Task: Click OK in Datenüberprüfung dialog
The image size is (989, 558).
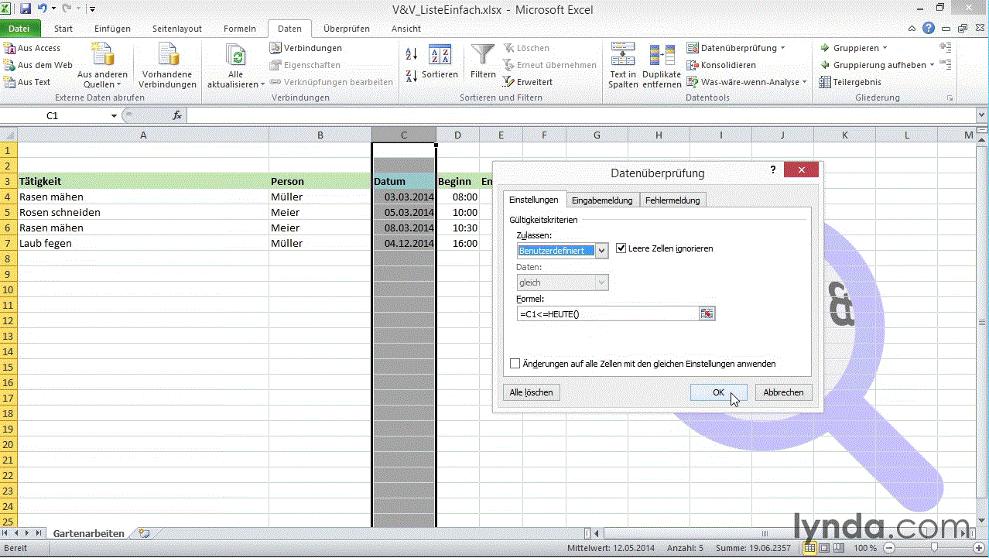Action: point(718,392)
